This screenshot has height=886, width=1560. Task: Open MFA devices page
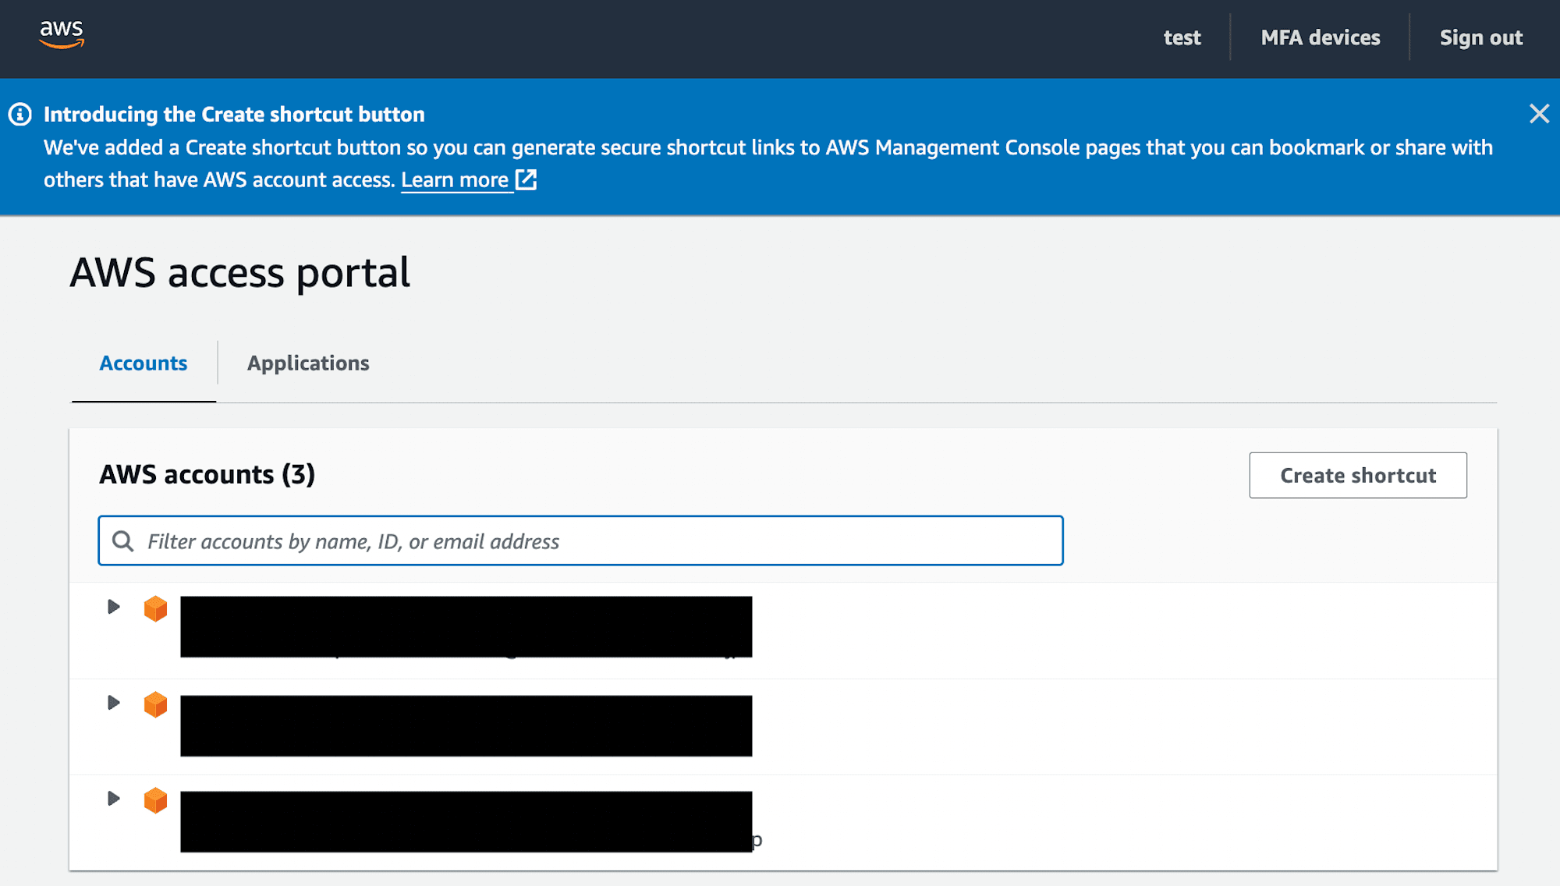[x=1321, y=37]
